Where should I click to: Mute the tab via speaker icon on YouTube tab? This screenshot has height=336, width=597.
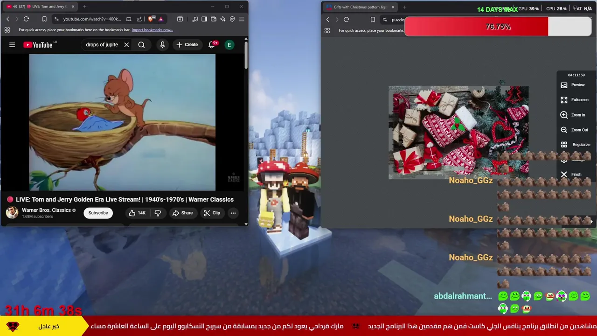coord(14,7)
